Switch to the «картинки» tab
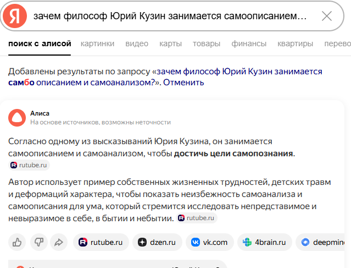The width and height of the screenshot is (351, 268). pos(97,43)
